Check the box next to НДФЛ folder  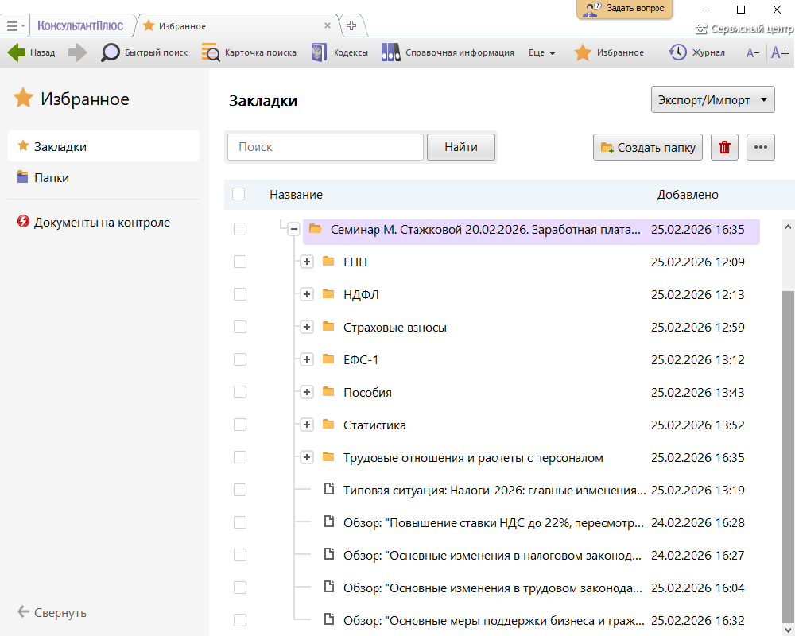pyautogui.click(x=240, y=294)
